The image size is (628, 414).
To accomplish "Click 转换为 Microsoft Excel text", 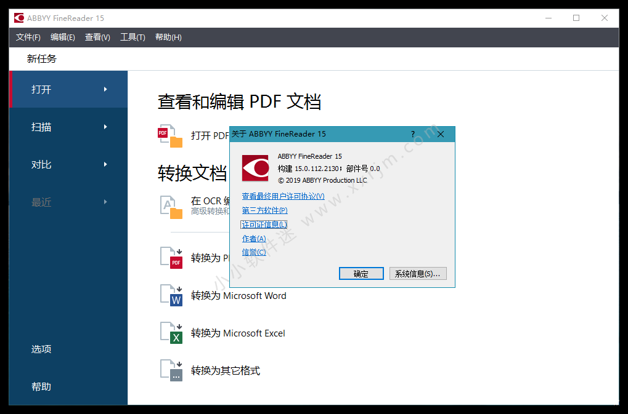I will 238,333.
